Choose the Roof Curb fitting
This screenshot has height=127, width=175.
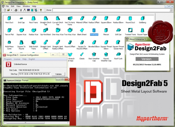click(x=118, y=54)
